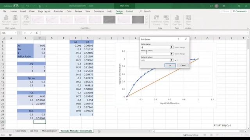Click the Vapour Mol Fraction axis title
Image resolution: width=250 pixels, height=140 pixels.
[120, 74]
